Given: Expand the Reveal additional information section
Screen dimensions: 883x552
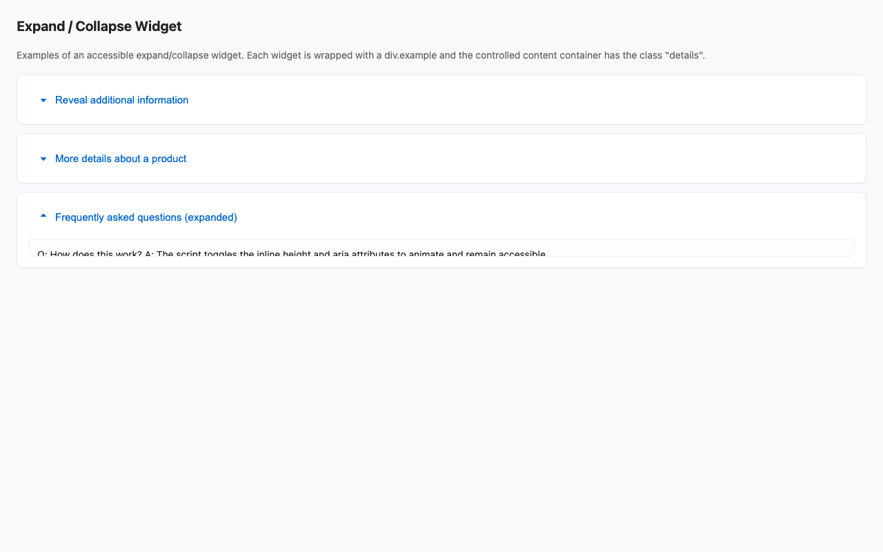Looking at the screenshot, I should click(x=121, y=100).
